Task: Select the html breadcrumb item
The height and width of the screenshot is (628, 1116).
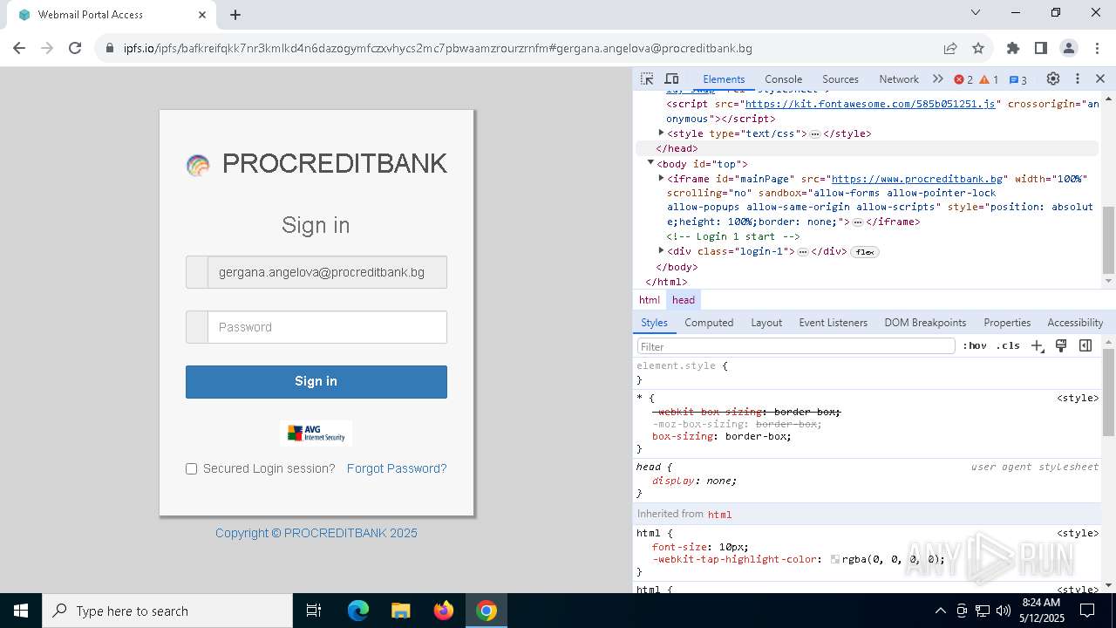Action: pos(650,300)
